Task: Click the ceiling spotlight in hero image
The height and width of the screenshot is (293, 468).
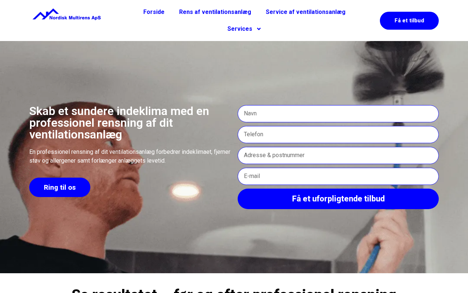Action: [x=186, y=190]
